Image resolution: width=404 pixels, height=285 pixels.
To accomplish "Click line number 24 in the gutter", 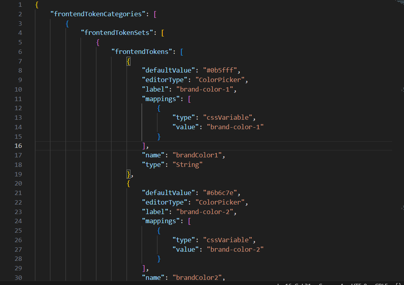I will (x=18, y=221).
